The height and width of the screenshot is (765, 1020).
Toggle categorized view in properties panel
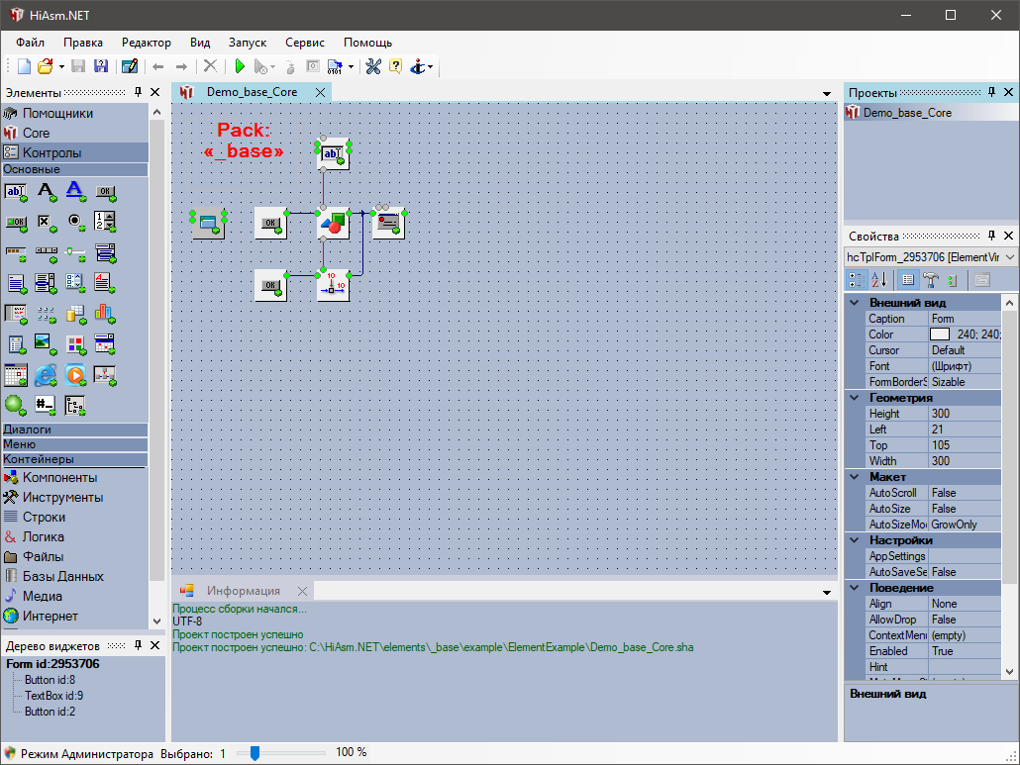click(x=858, y=280)
